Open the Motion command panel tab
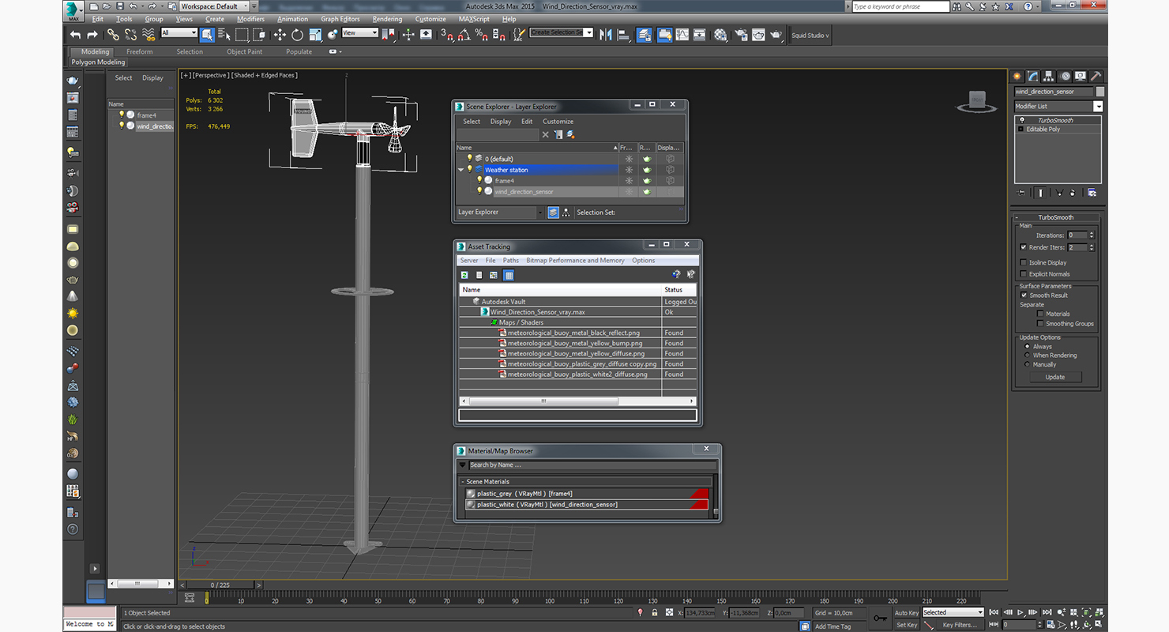This screenshot has height=632, width=1169. click(x=1066, y=77)
